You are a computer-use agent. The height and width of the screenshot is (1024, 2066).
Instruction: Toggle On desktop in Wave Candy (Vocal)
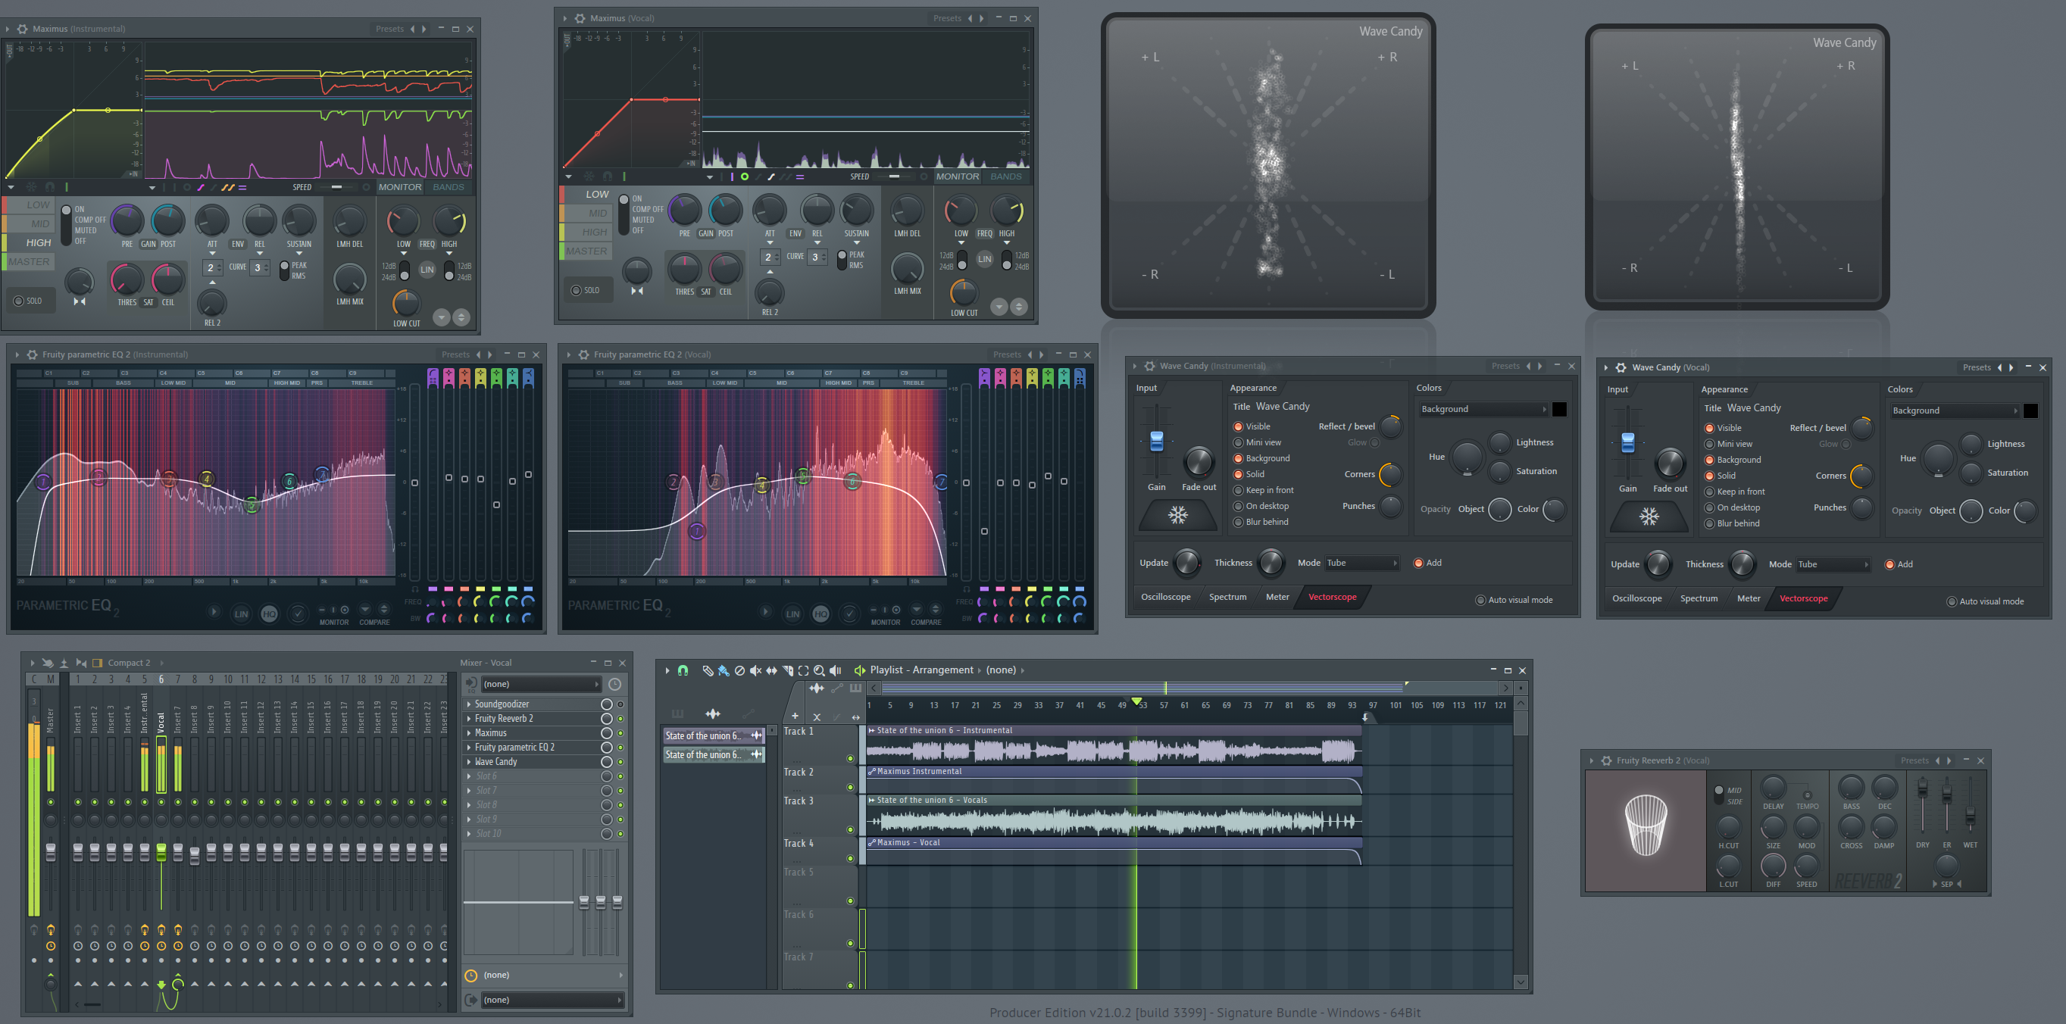[1733, 507]
